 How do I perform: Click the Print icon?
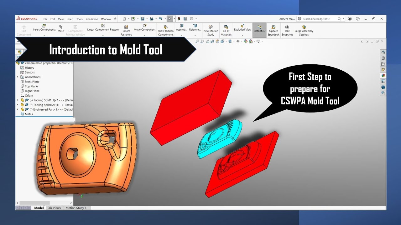151,19
